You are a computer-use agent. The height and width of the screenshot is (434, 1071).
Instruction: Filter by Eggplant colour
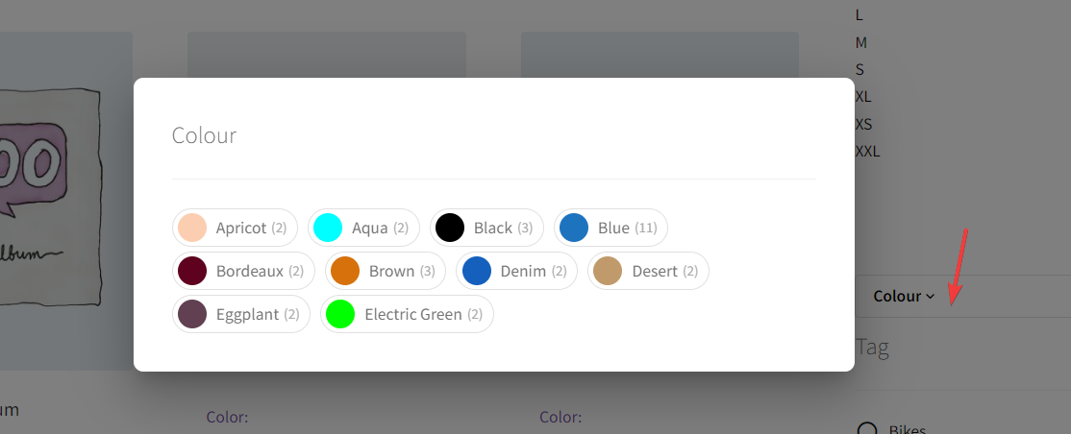point(241,315)
